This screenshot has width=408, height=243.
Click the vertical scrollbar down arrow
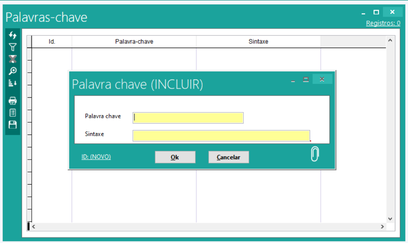[390, 219]
